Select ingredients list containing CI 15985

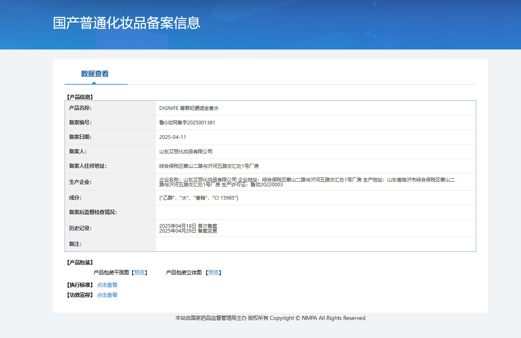[x=199, y=198]
